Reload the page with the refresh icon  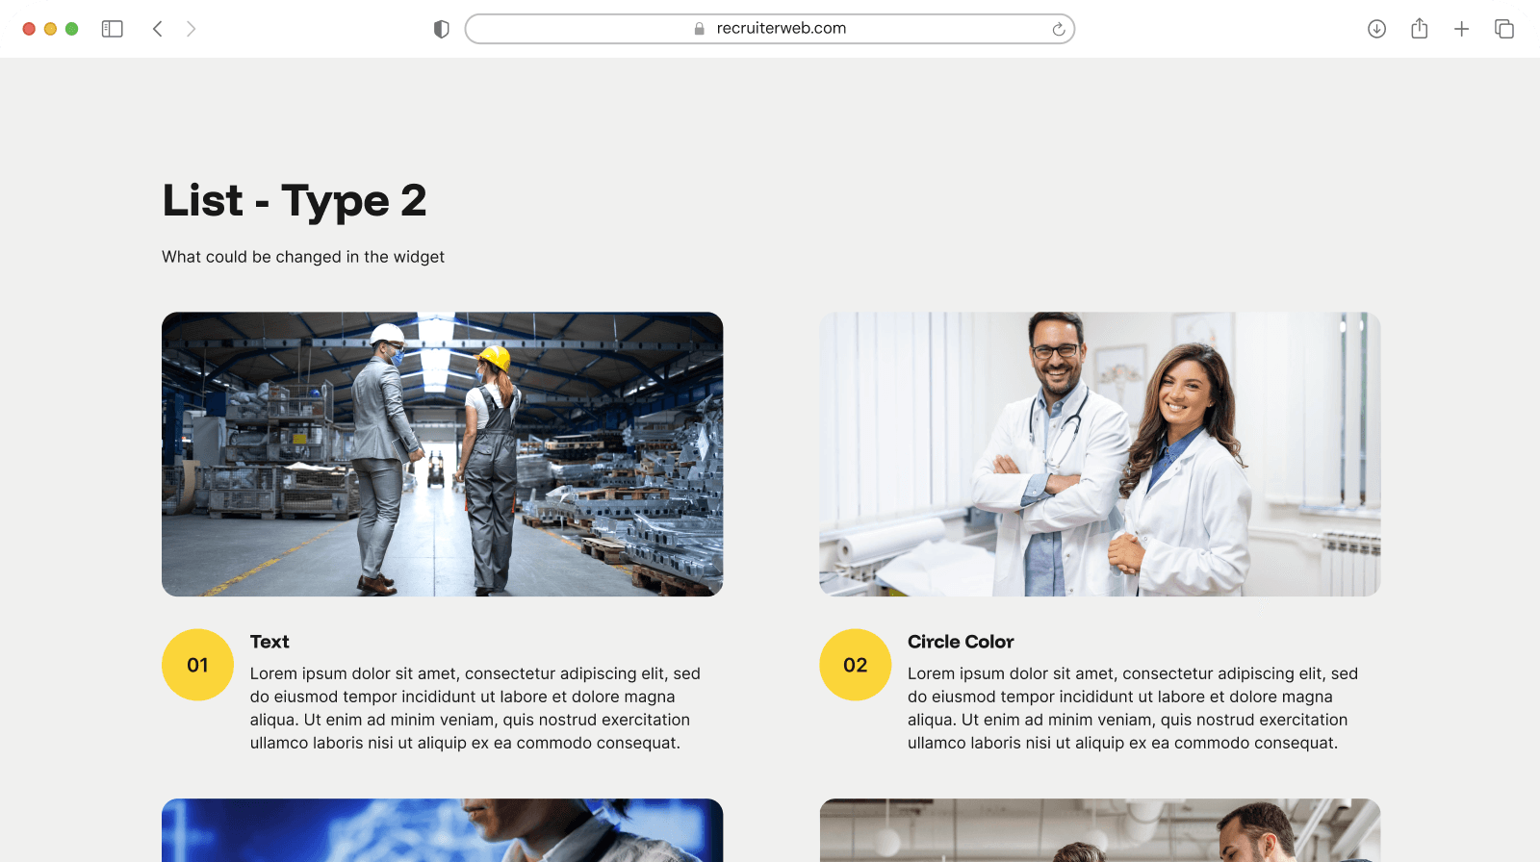[x=1058, y=29]
